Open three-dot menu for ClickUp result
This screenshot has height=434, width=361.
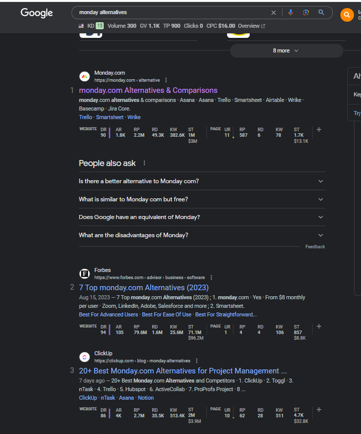pos(197,361)
